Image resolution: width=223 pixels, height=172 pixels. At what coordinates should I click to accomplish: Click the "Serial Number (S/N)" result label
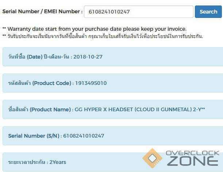34,136
